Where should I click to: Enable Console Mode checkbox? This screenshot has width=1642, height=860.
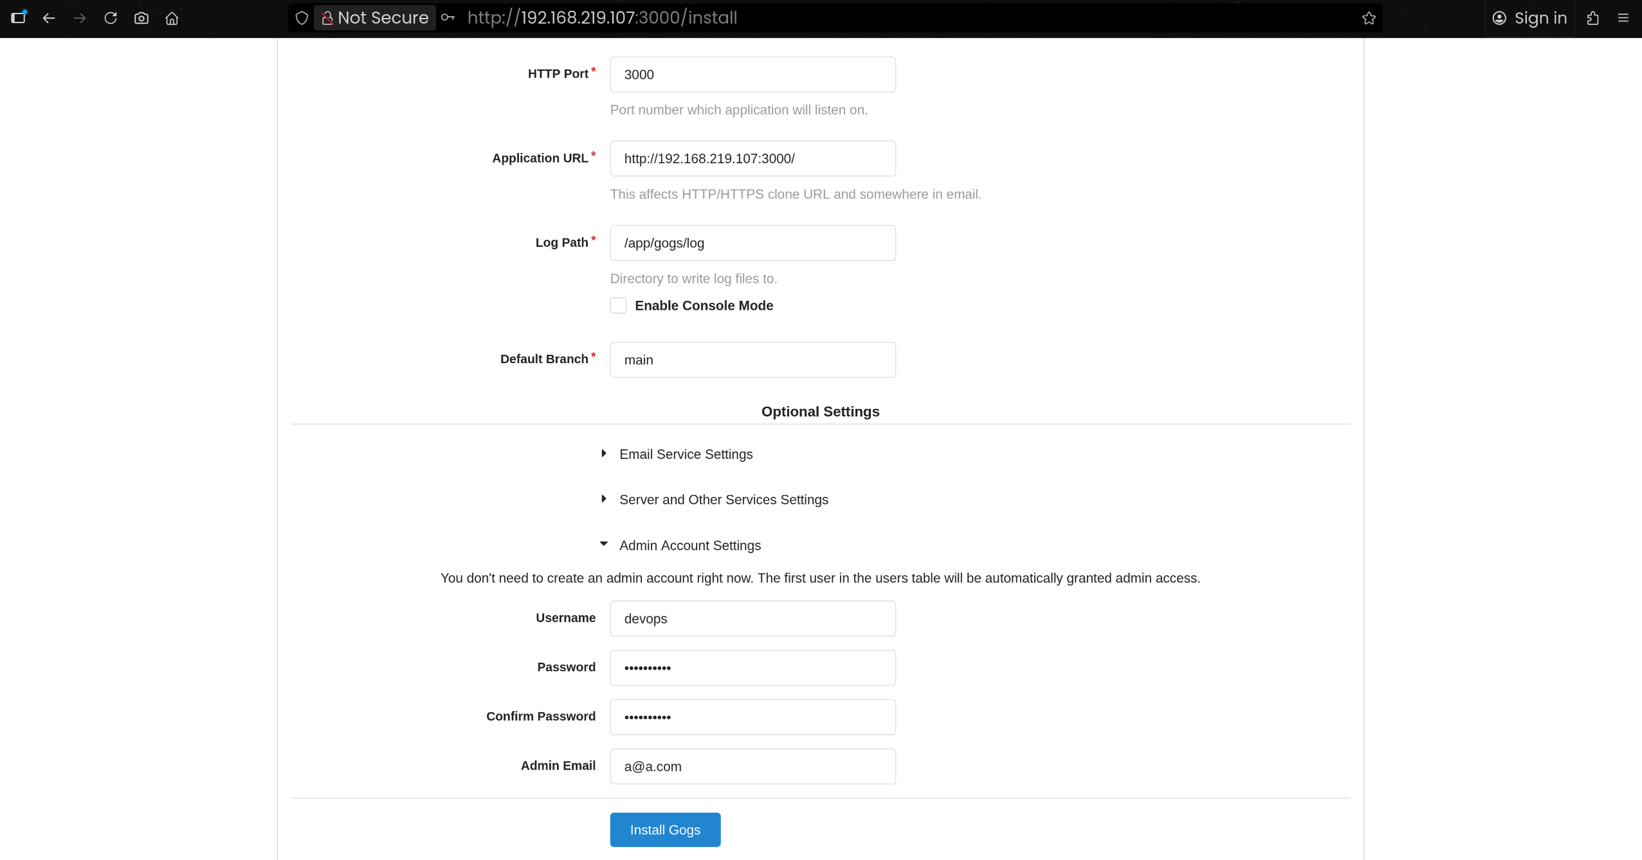(x=618, y=305)
